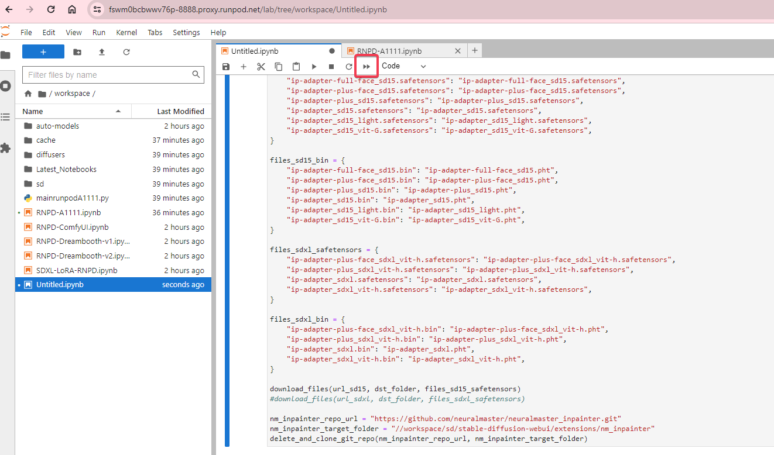
Task: Open a new launcher tab with plus
Action: (x=475, y=50)
